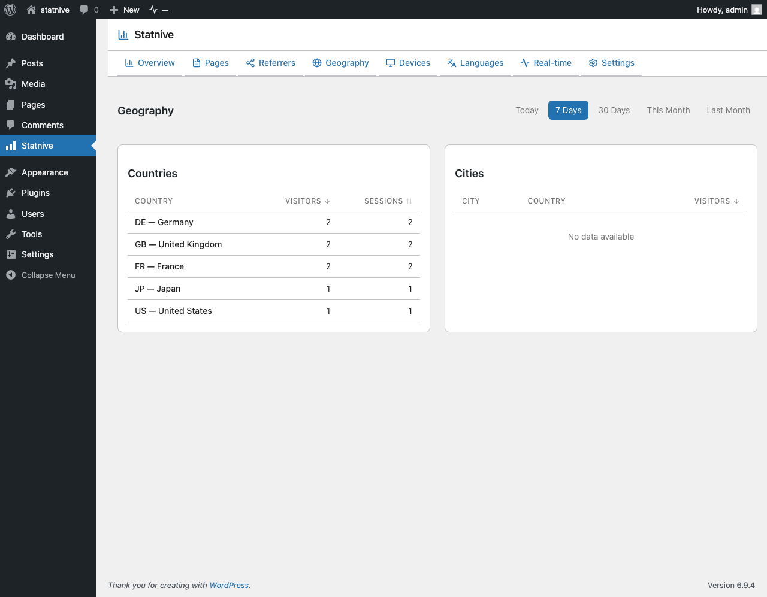This screenshot has height=597, width=767.
Task: Click the Plugins plug icon in sidebar
Action: tap(11, 193)
